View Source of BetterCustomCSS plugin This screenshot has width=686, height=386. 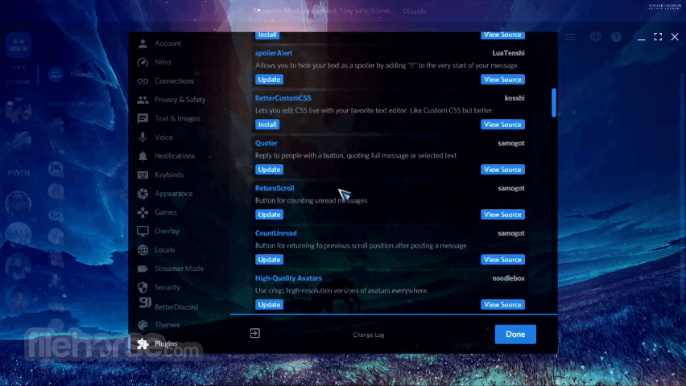pos(502,125)
